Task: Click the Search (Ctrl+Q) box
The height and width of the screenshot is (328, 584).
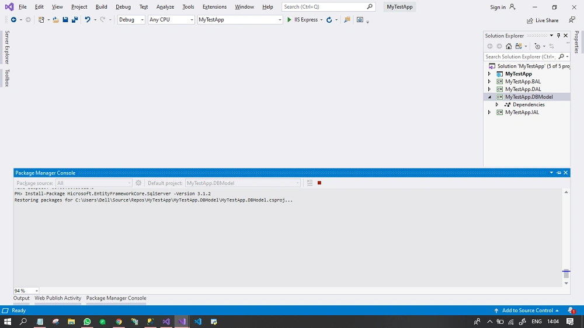Action: 328,6
